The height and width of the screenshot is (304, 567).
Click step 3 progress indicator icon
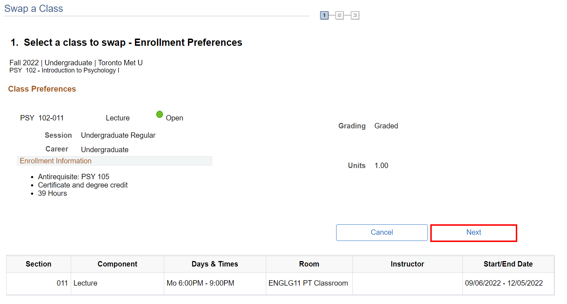coord(355,16)
